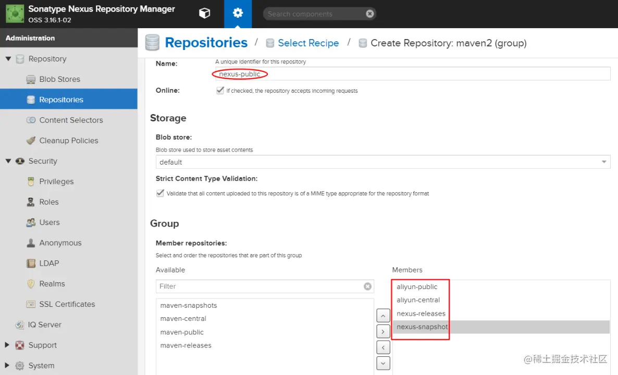Click the Cleanup Policies broom icon
The height and width of the screenshot is (375, 618).
pyautogui.click(x=31, y=141)
